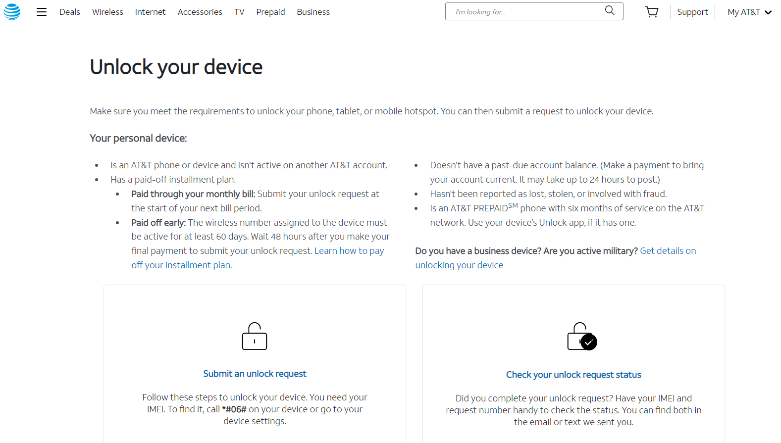This screenshot has width=781, height=443.
Task: Expand the My AT&T dropdown
Action: click(x=749, y=12)
